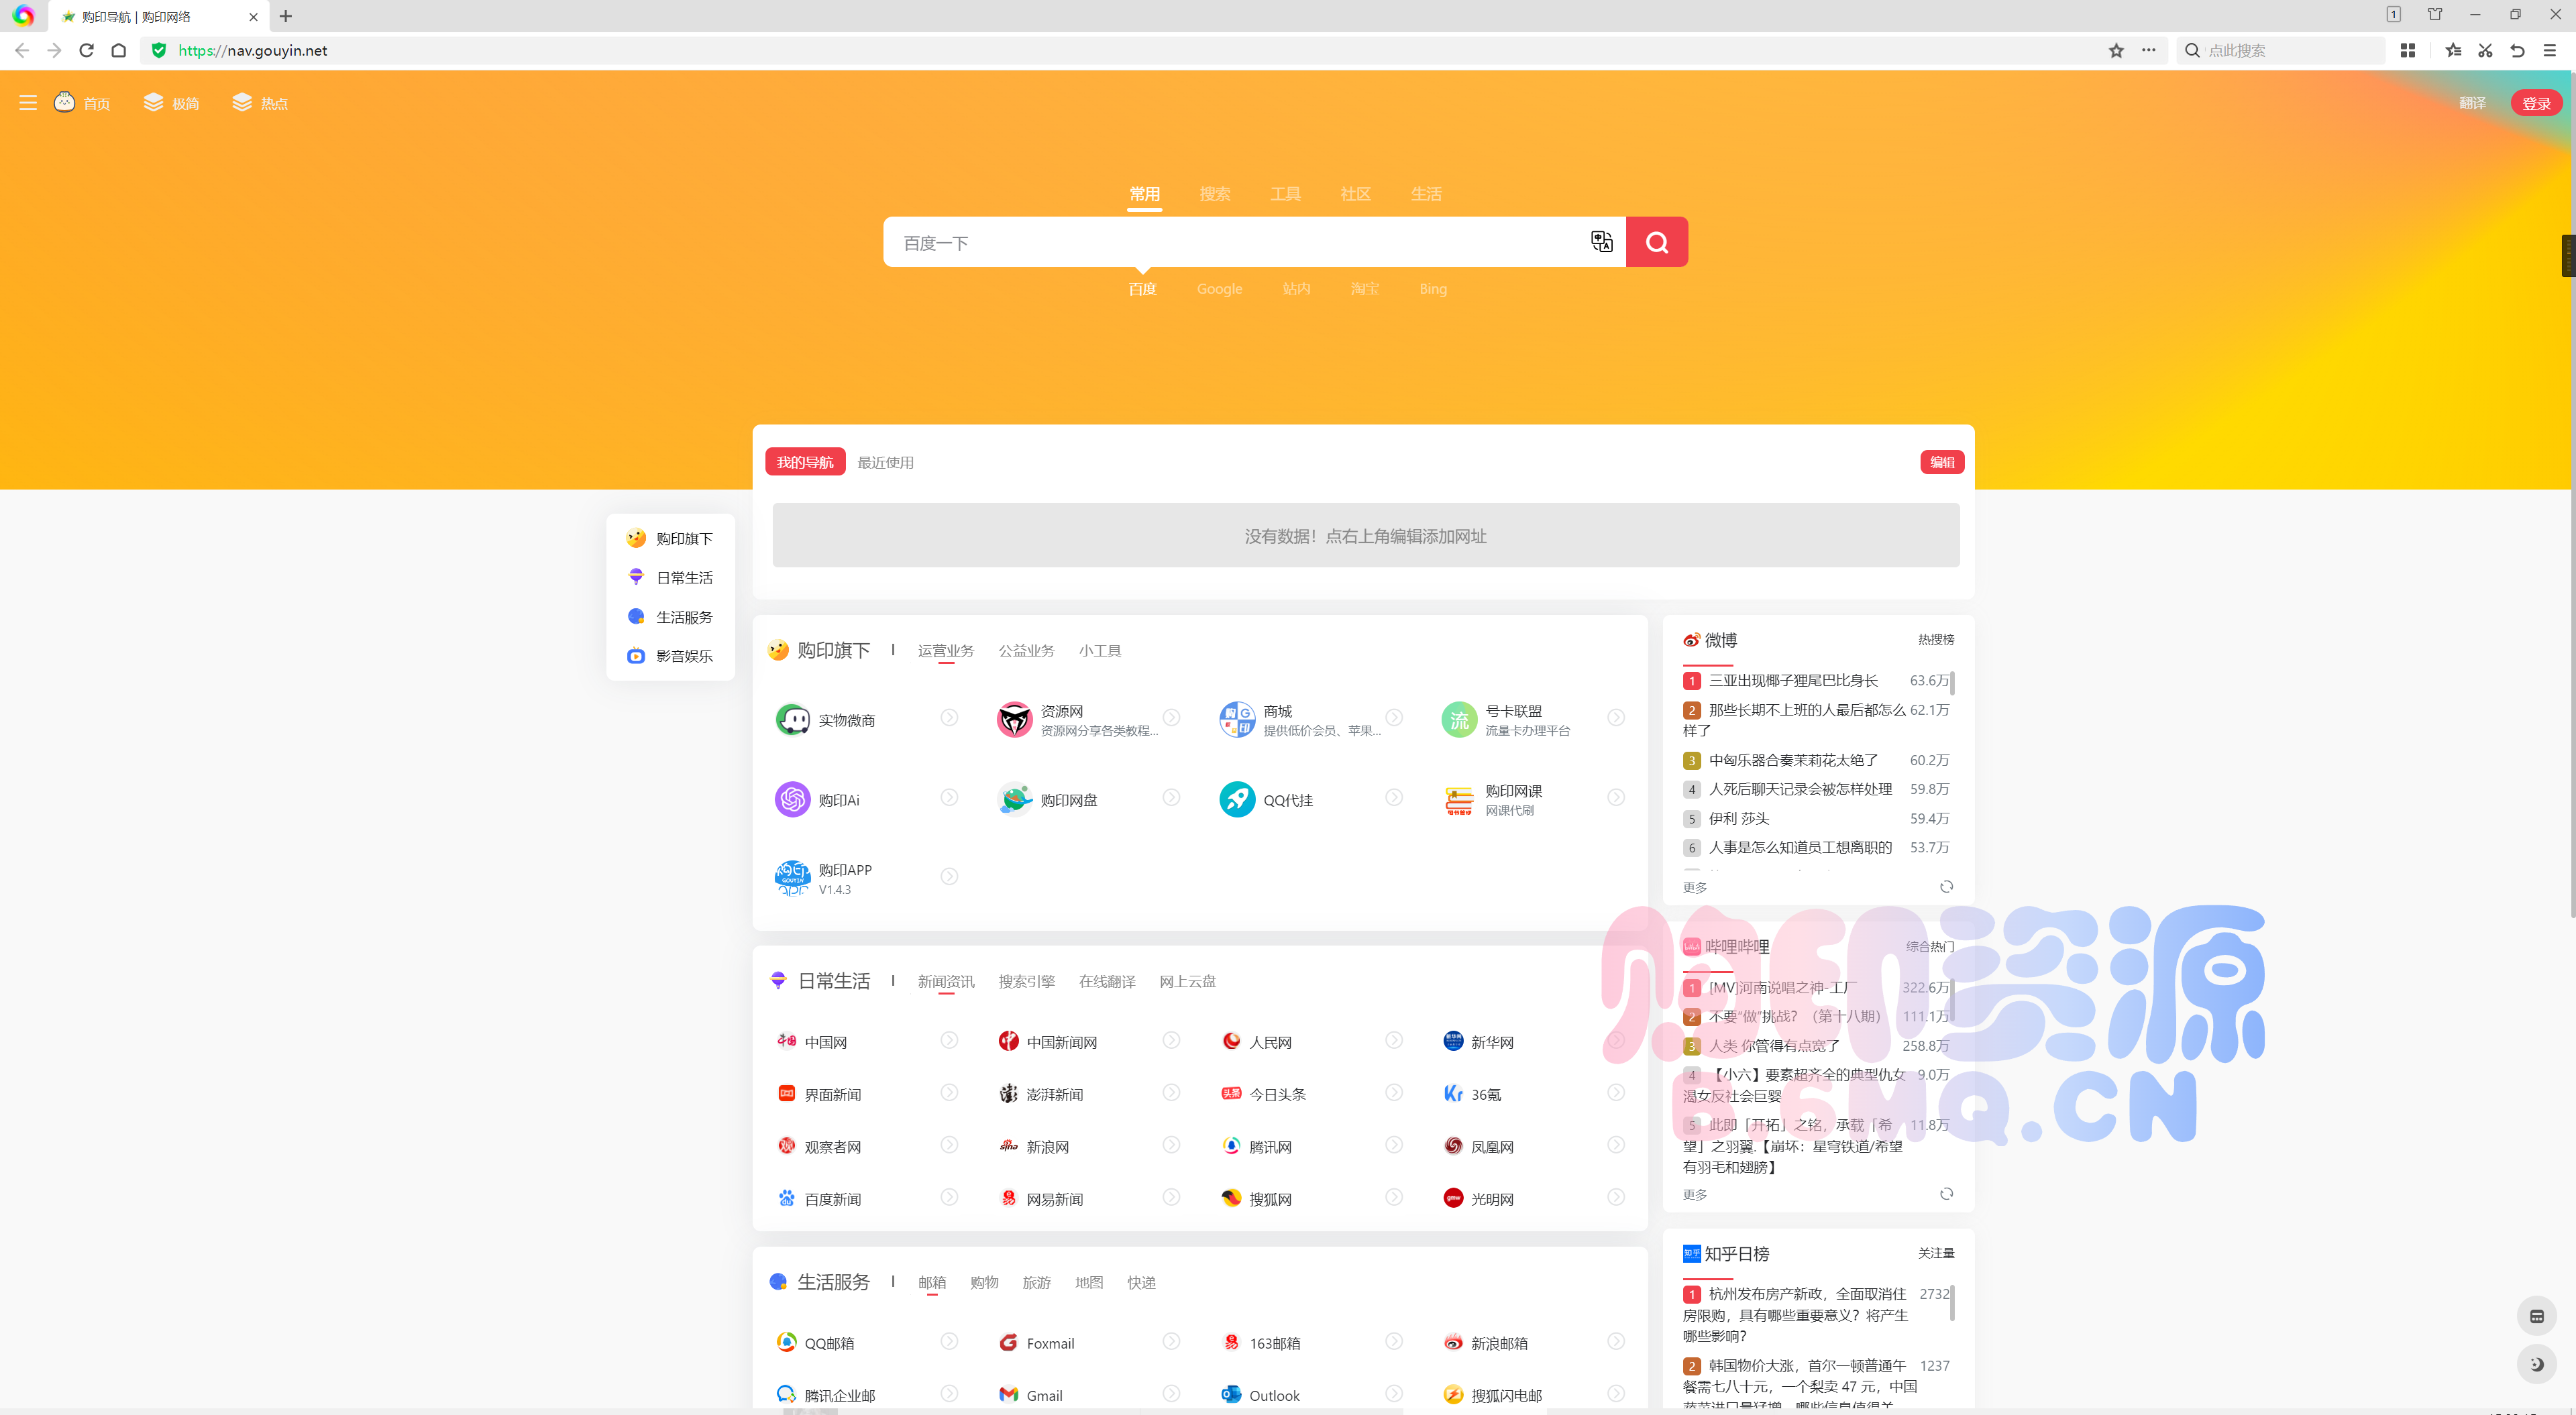Screen dimensions: 2576x1415
Task: Click the 微博 hot list scrollbar
Action: pos(1952,682)
